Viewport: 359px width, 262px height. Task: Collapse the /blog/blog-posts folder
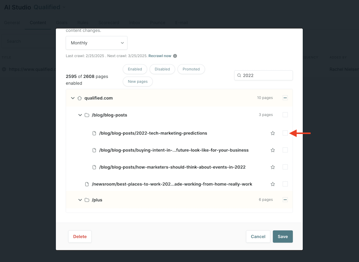click(80, 115)
